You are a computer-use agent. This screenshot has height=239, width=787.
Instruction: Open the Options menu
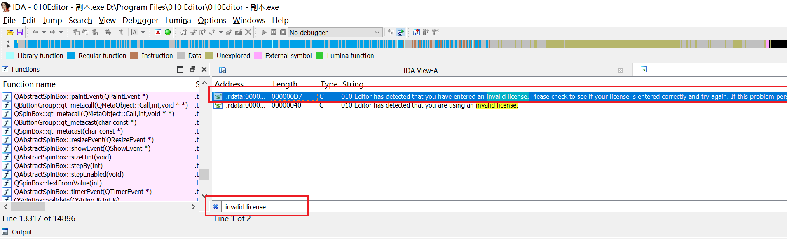point(212,20)
